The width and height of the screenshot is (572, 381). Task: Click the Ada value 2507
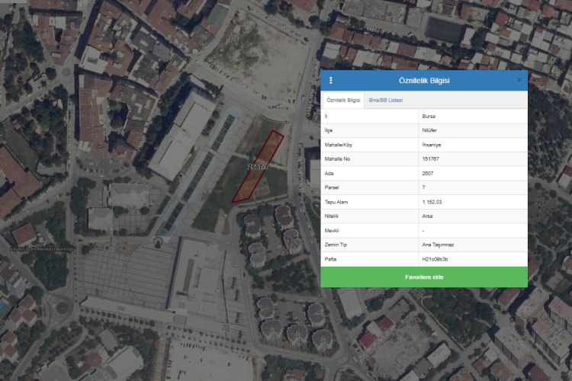click(x=428, y=173)
